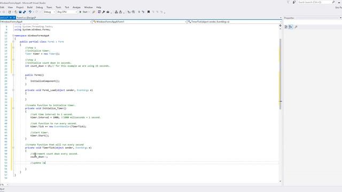Open the Team menu

pyautogui.click(x=49, y=7)
